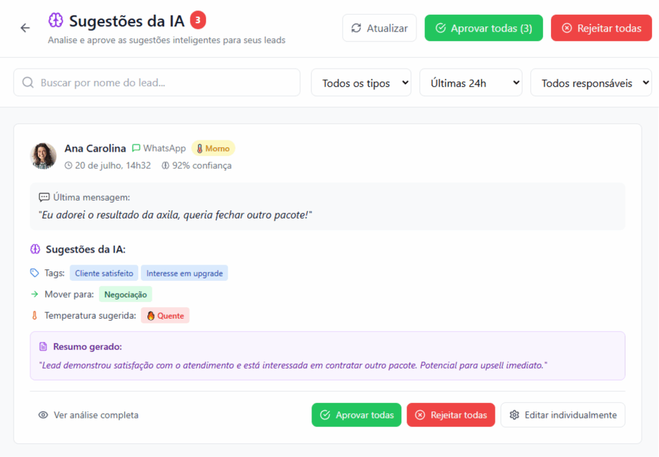
Task: Click the thermometer icon beside Temperatura sugerida
Action: click(x=35, y=316)
